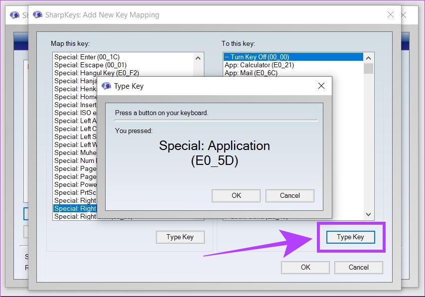Select Turn Key Off (00_00) entry
425x297 pixels.
click(x=293, y=57)
